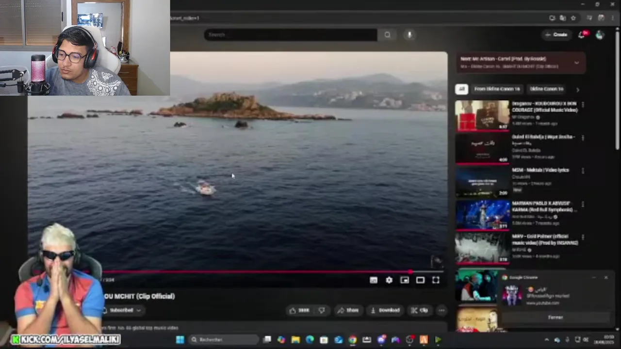Open MSM Mektab video lyrics thumbnail
The image size is (621, 349).
click(482, 182)
